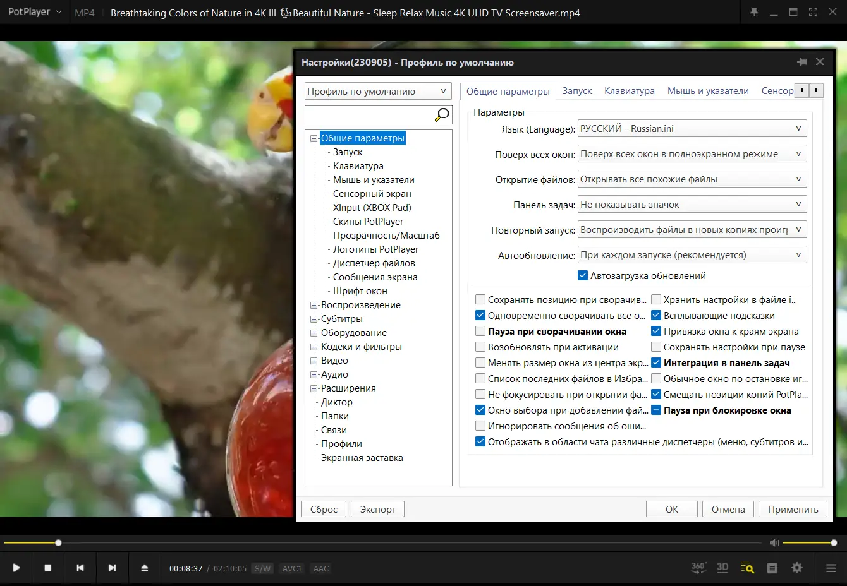Image resolution: width=847 pixels, height=586 pixels.
Task: Open the 'Автообновление' dropdown
Action: pos(692,254)
